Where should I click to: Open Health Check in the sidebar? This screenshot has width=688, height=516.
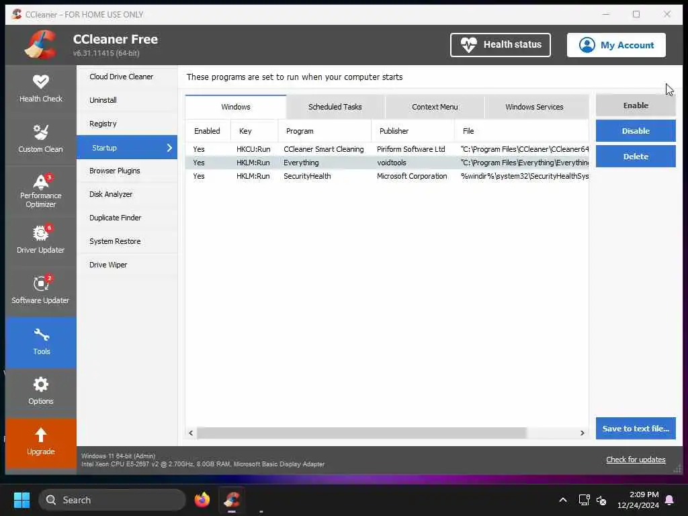click(41, 89)
